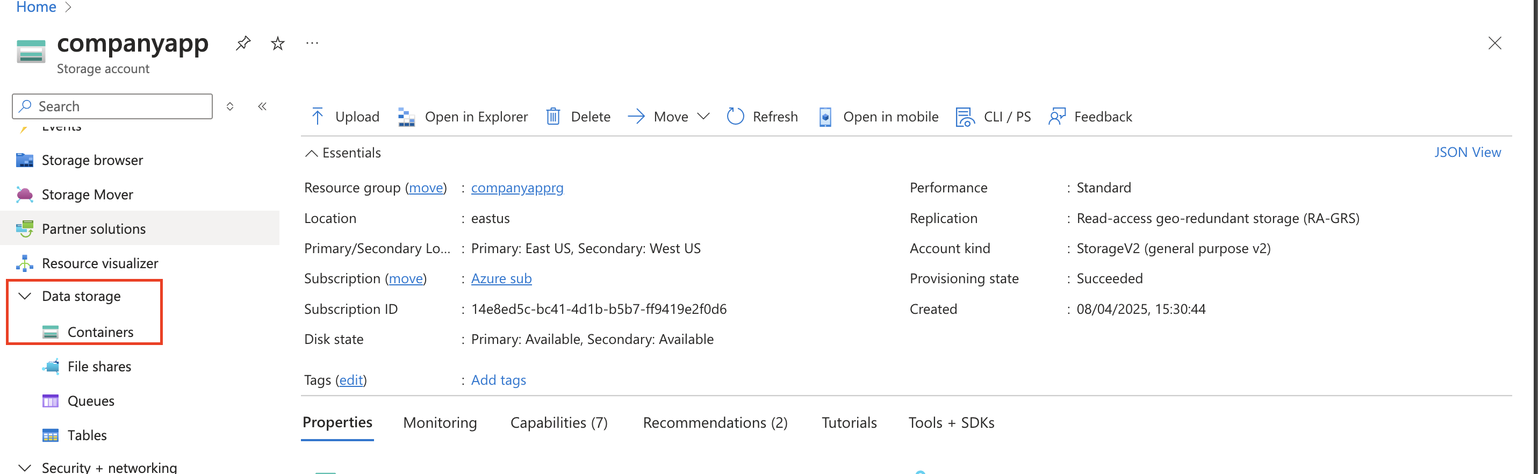Click the Feedback person icon

pyautogui.click(x=1057, y=117)
